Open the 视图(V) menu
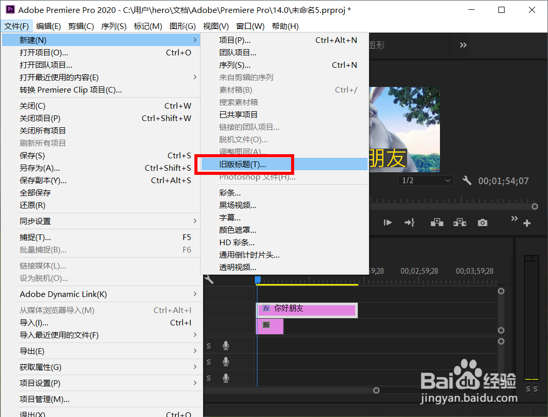This screenshot has height=417, width=548. pos(216,26)
